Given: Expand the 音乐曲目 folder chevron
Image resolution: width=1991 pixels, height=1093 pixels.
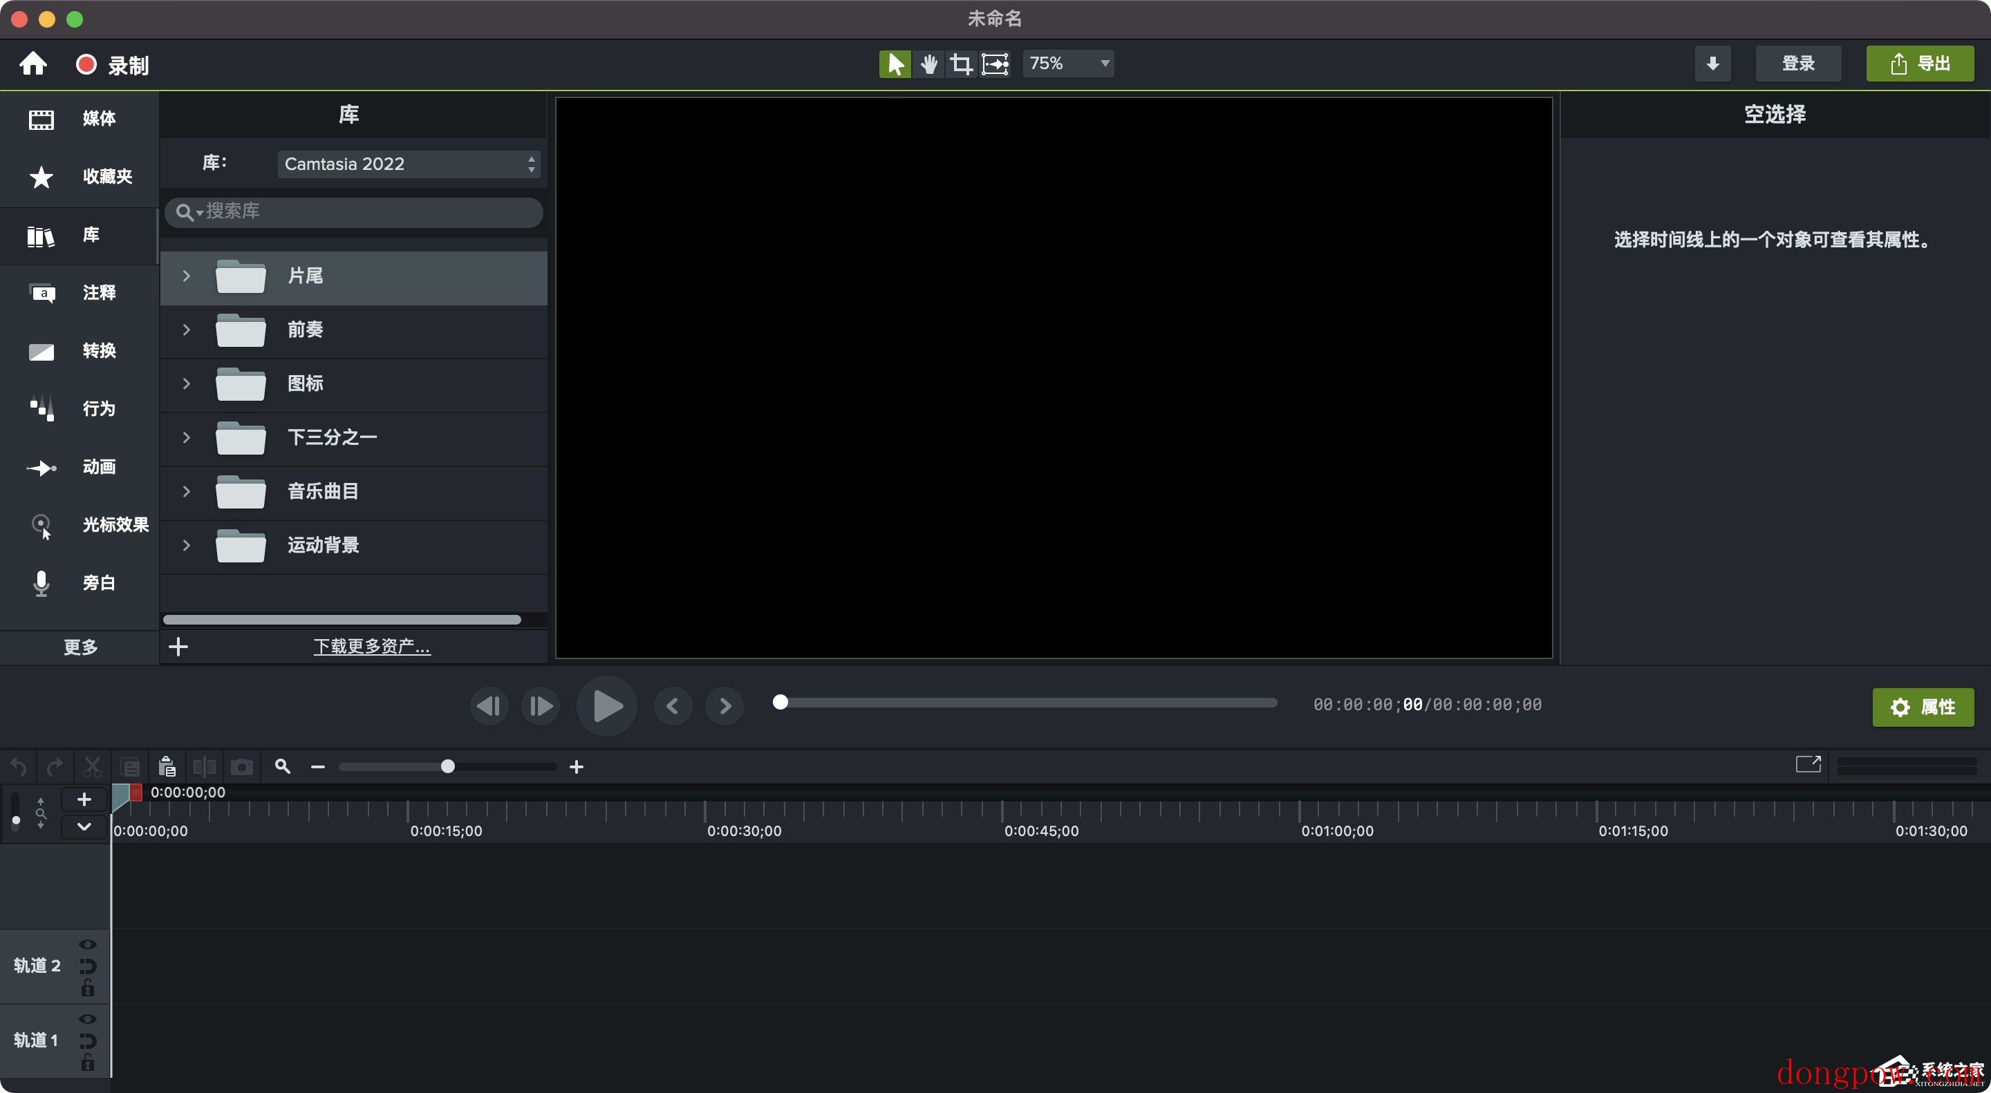Looking at the screenshot, I should click(186, 491).
